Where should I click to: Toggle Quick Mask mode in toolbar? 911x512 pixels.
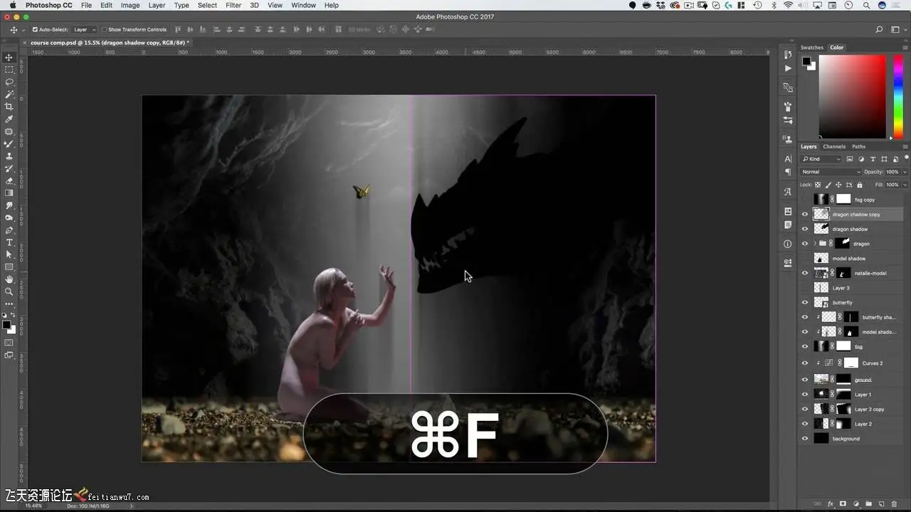tap(9, 342)
